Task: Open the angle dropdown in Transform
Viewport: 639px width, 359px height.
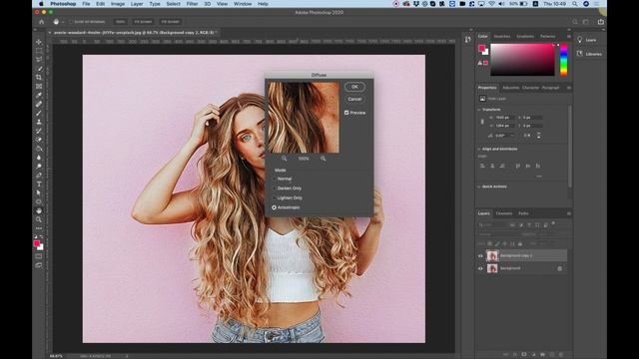Action: pos(512,136)
